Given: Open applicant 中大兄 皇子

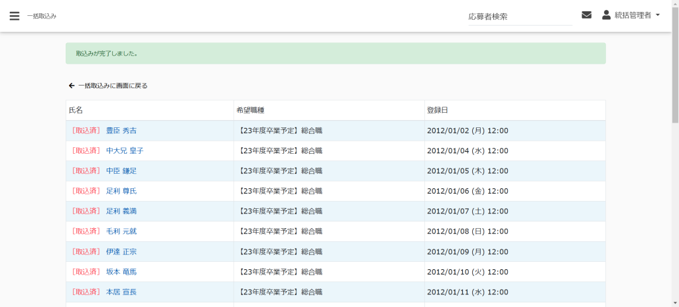Looking at the screenshot, I should [x=125, y=151].
